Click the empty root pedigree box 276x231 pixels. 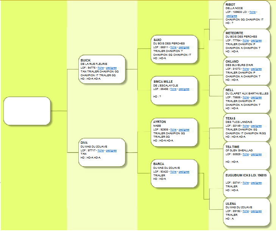click(27, 111)
